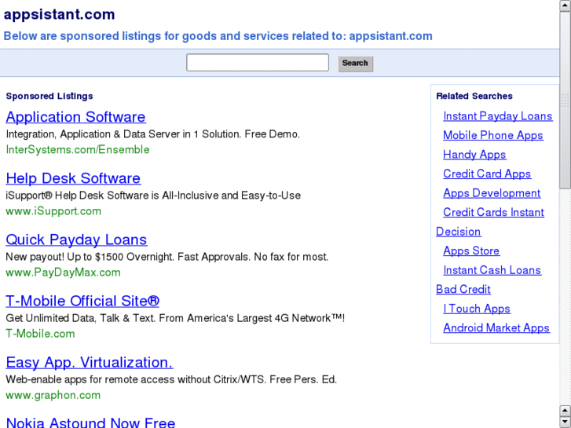Screen dimensions: 571x428
Task: Click the Search button
Action: (356, 64)
